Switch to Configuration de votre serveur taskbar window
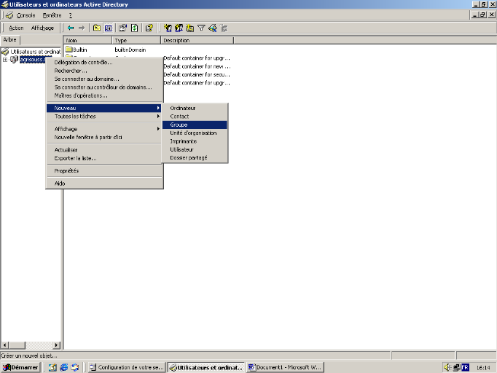This screenshot has height=373, width=497. 127,367
